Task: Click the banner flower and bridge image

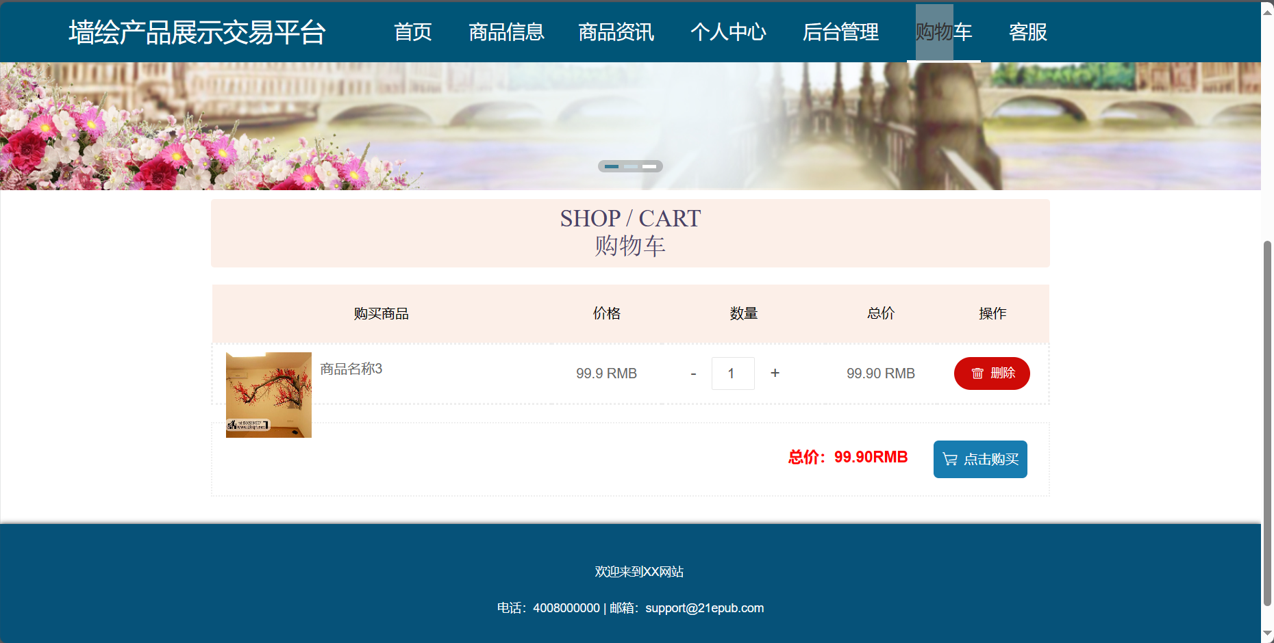Action: click(x=630, y=126)
